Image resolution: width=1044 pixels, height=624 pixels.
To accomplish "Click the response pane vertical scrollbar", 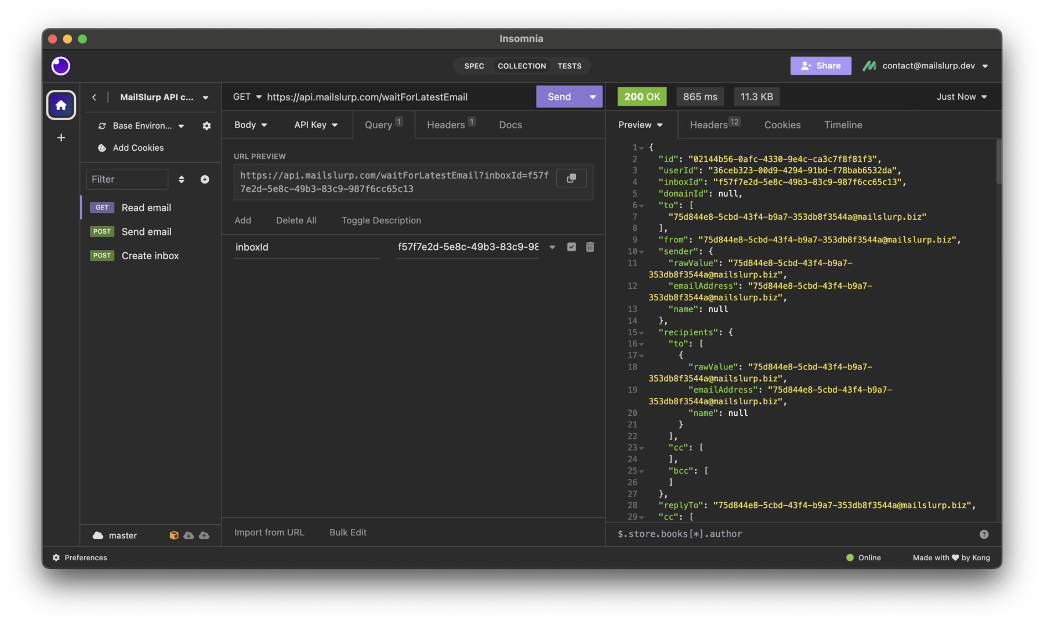I will click(x=998, y=162).
